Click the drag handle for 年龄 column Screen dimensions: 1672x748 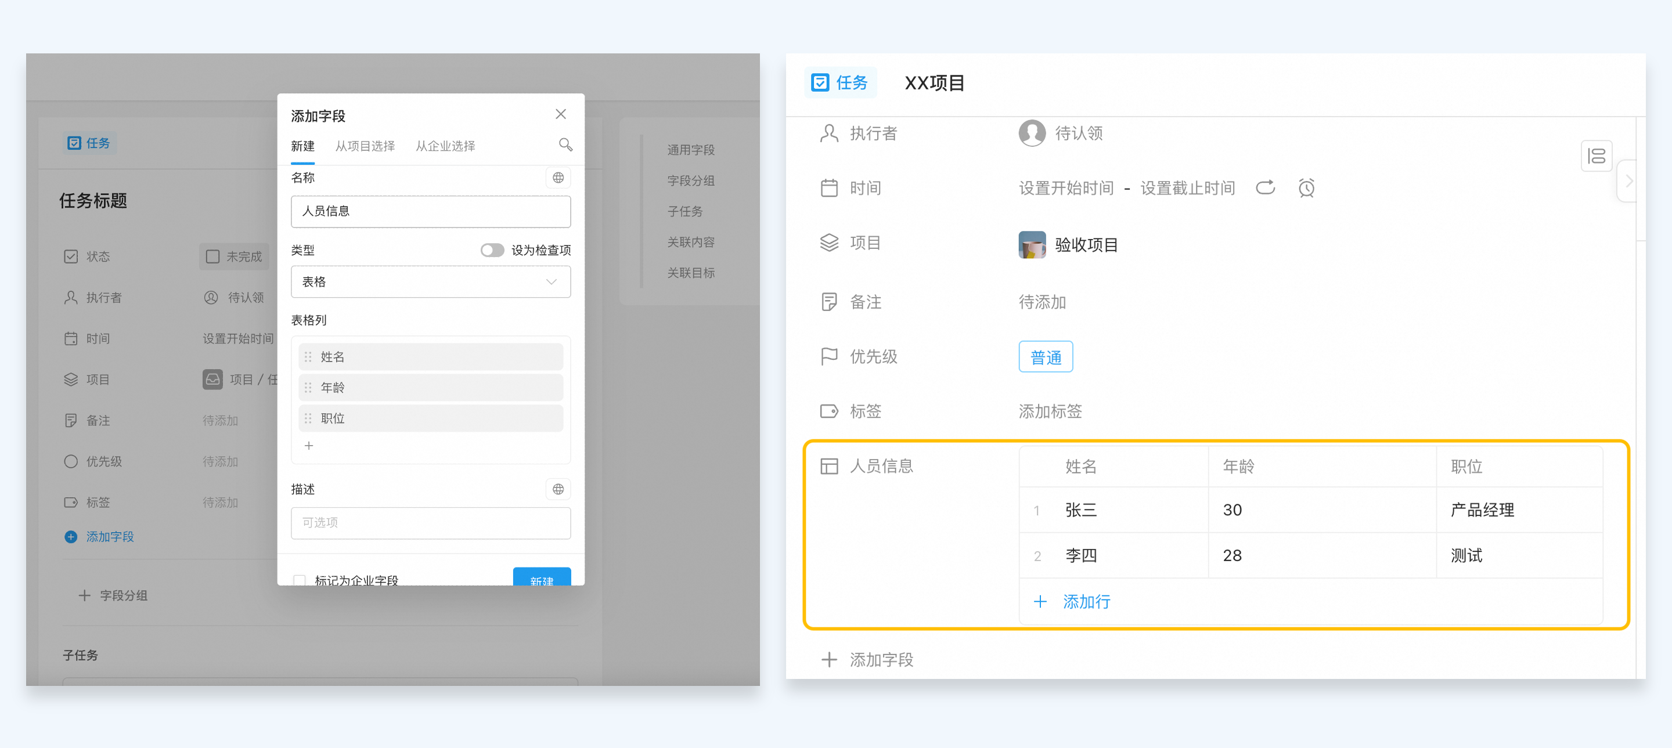308,387
